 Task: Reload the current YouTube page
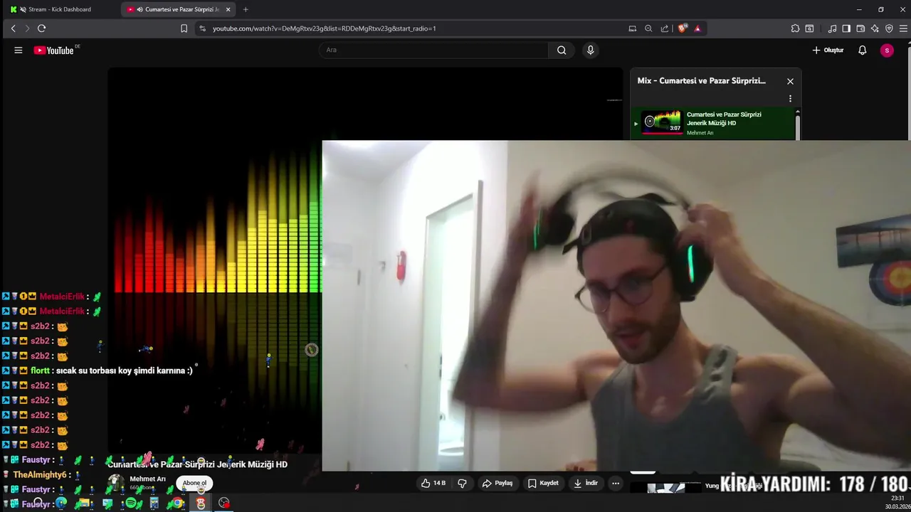pos(41,28)
